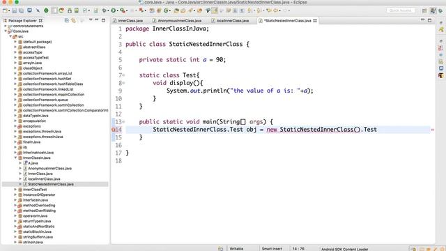Open the New file dropdown arrow

pyautogui.click(x=9, y=11)
